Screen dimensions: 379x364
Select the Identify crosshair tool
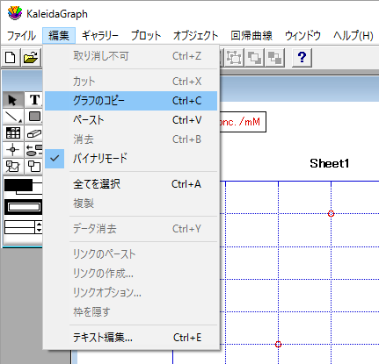[x=12, y=150]
